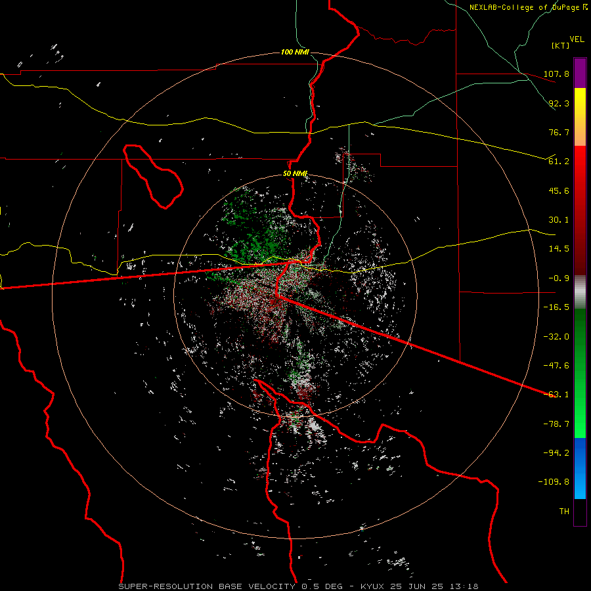Select the 30.1 velocity scale value

[559, 220]
